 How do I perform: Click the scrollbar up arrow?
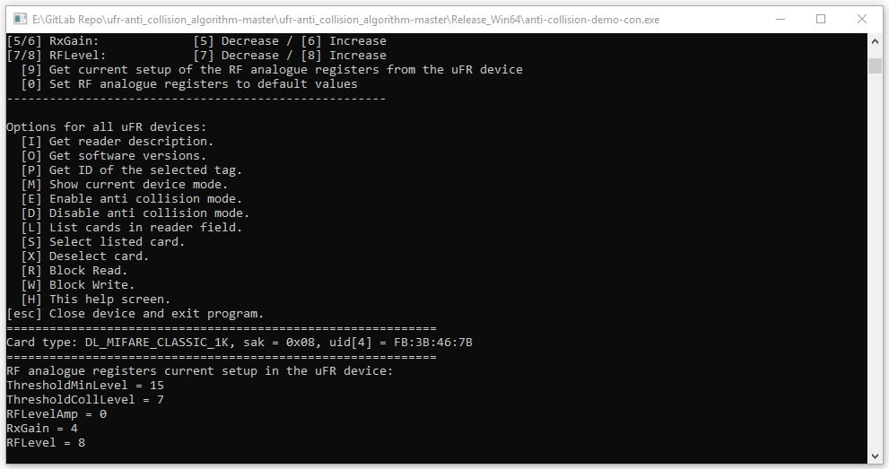point(875,41)
